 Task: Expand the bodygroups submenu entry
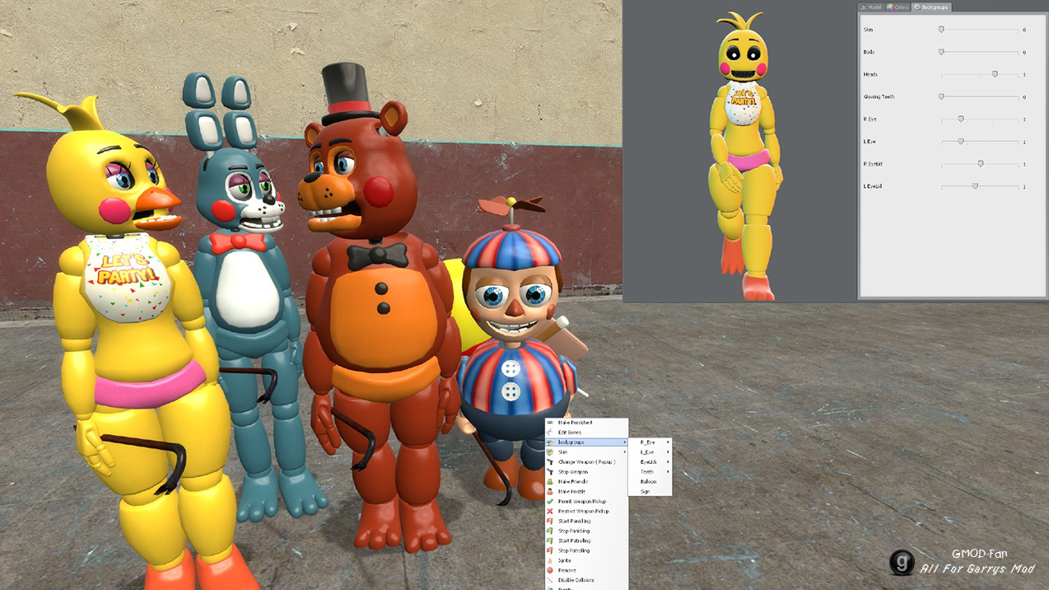click(586, 442)
